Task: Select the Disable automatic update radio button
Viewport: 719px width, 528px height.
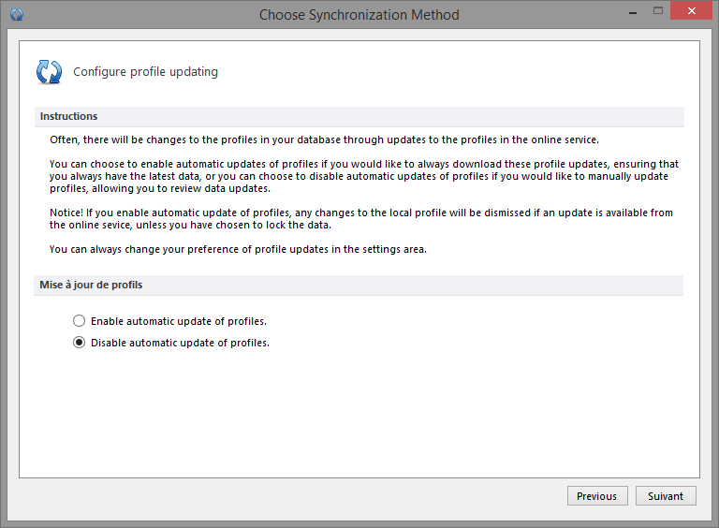Action: [x=79, y=343]
